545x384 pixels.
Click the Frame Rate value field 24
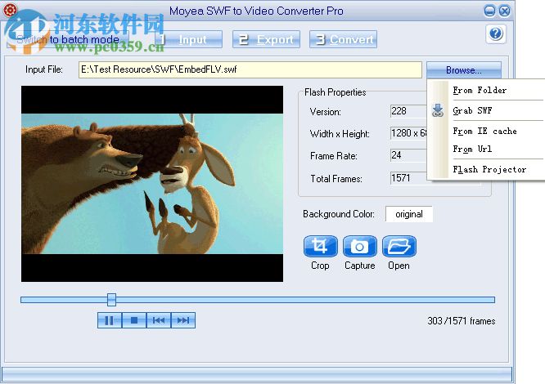408,155
